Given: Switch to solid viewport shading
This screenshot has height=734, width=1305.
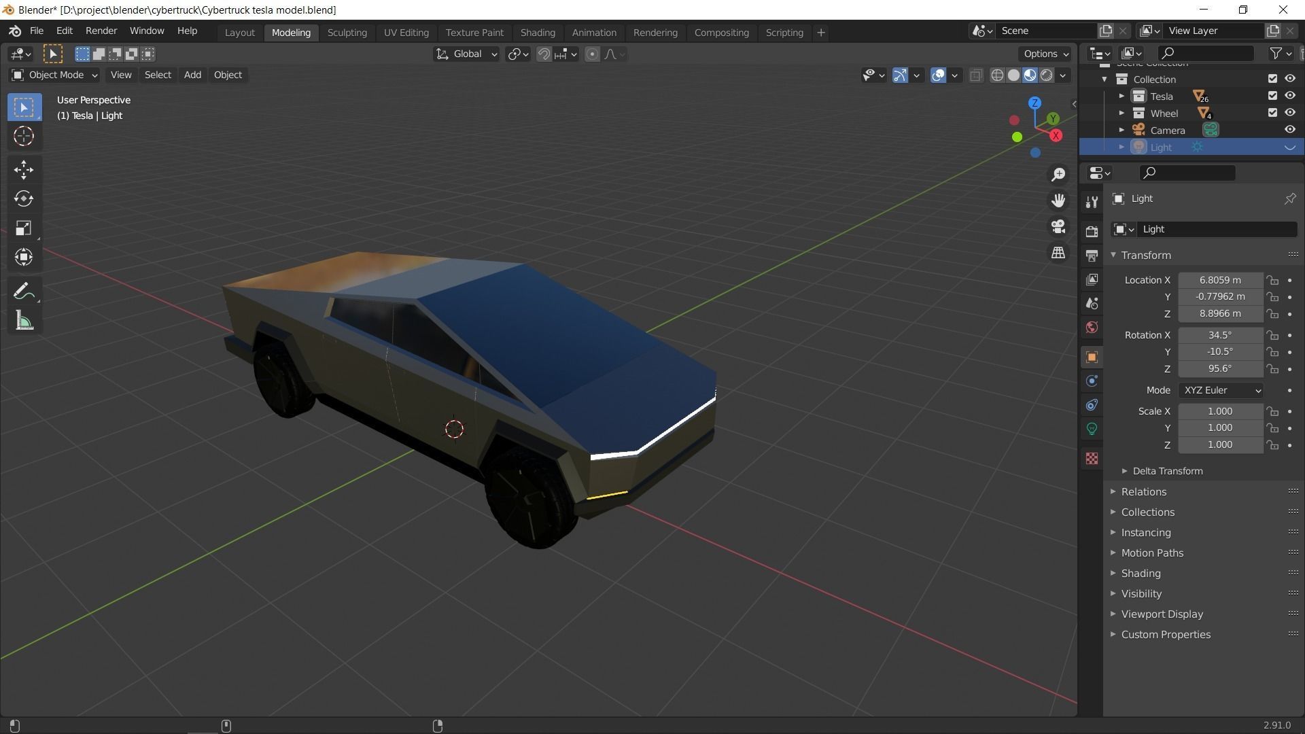Looking at the screenshot, I should (x=1013, y=75).
